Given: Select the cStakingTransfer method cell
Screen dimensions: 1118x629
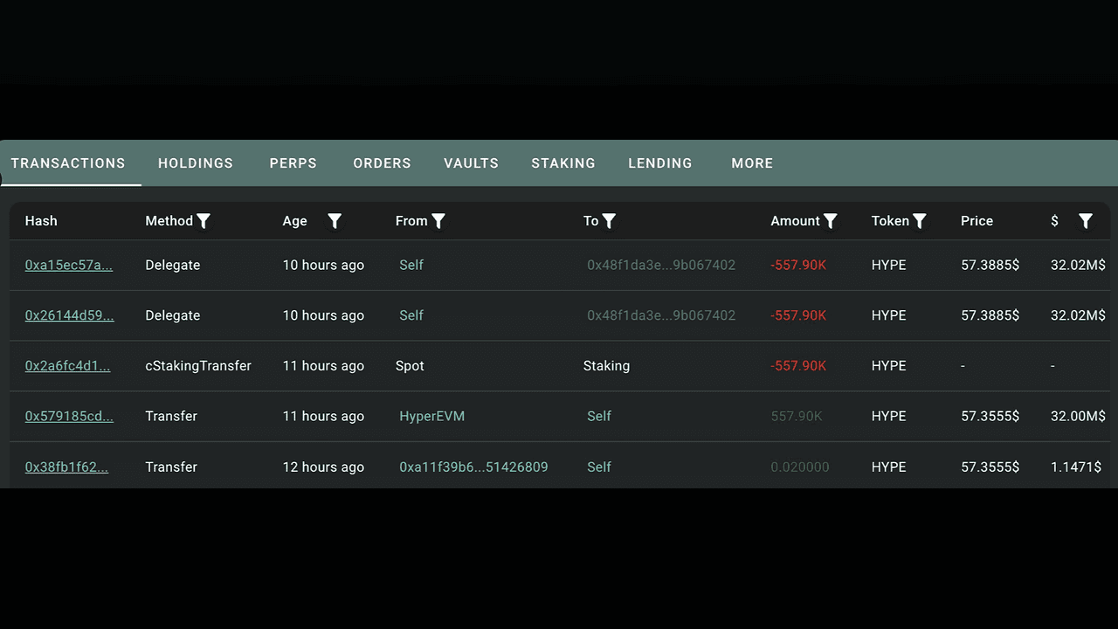Looking at the screenshot, I should click(198, 366).
